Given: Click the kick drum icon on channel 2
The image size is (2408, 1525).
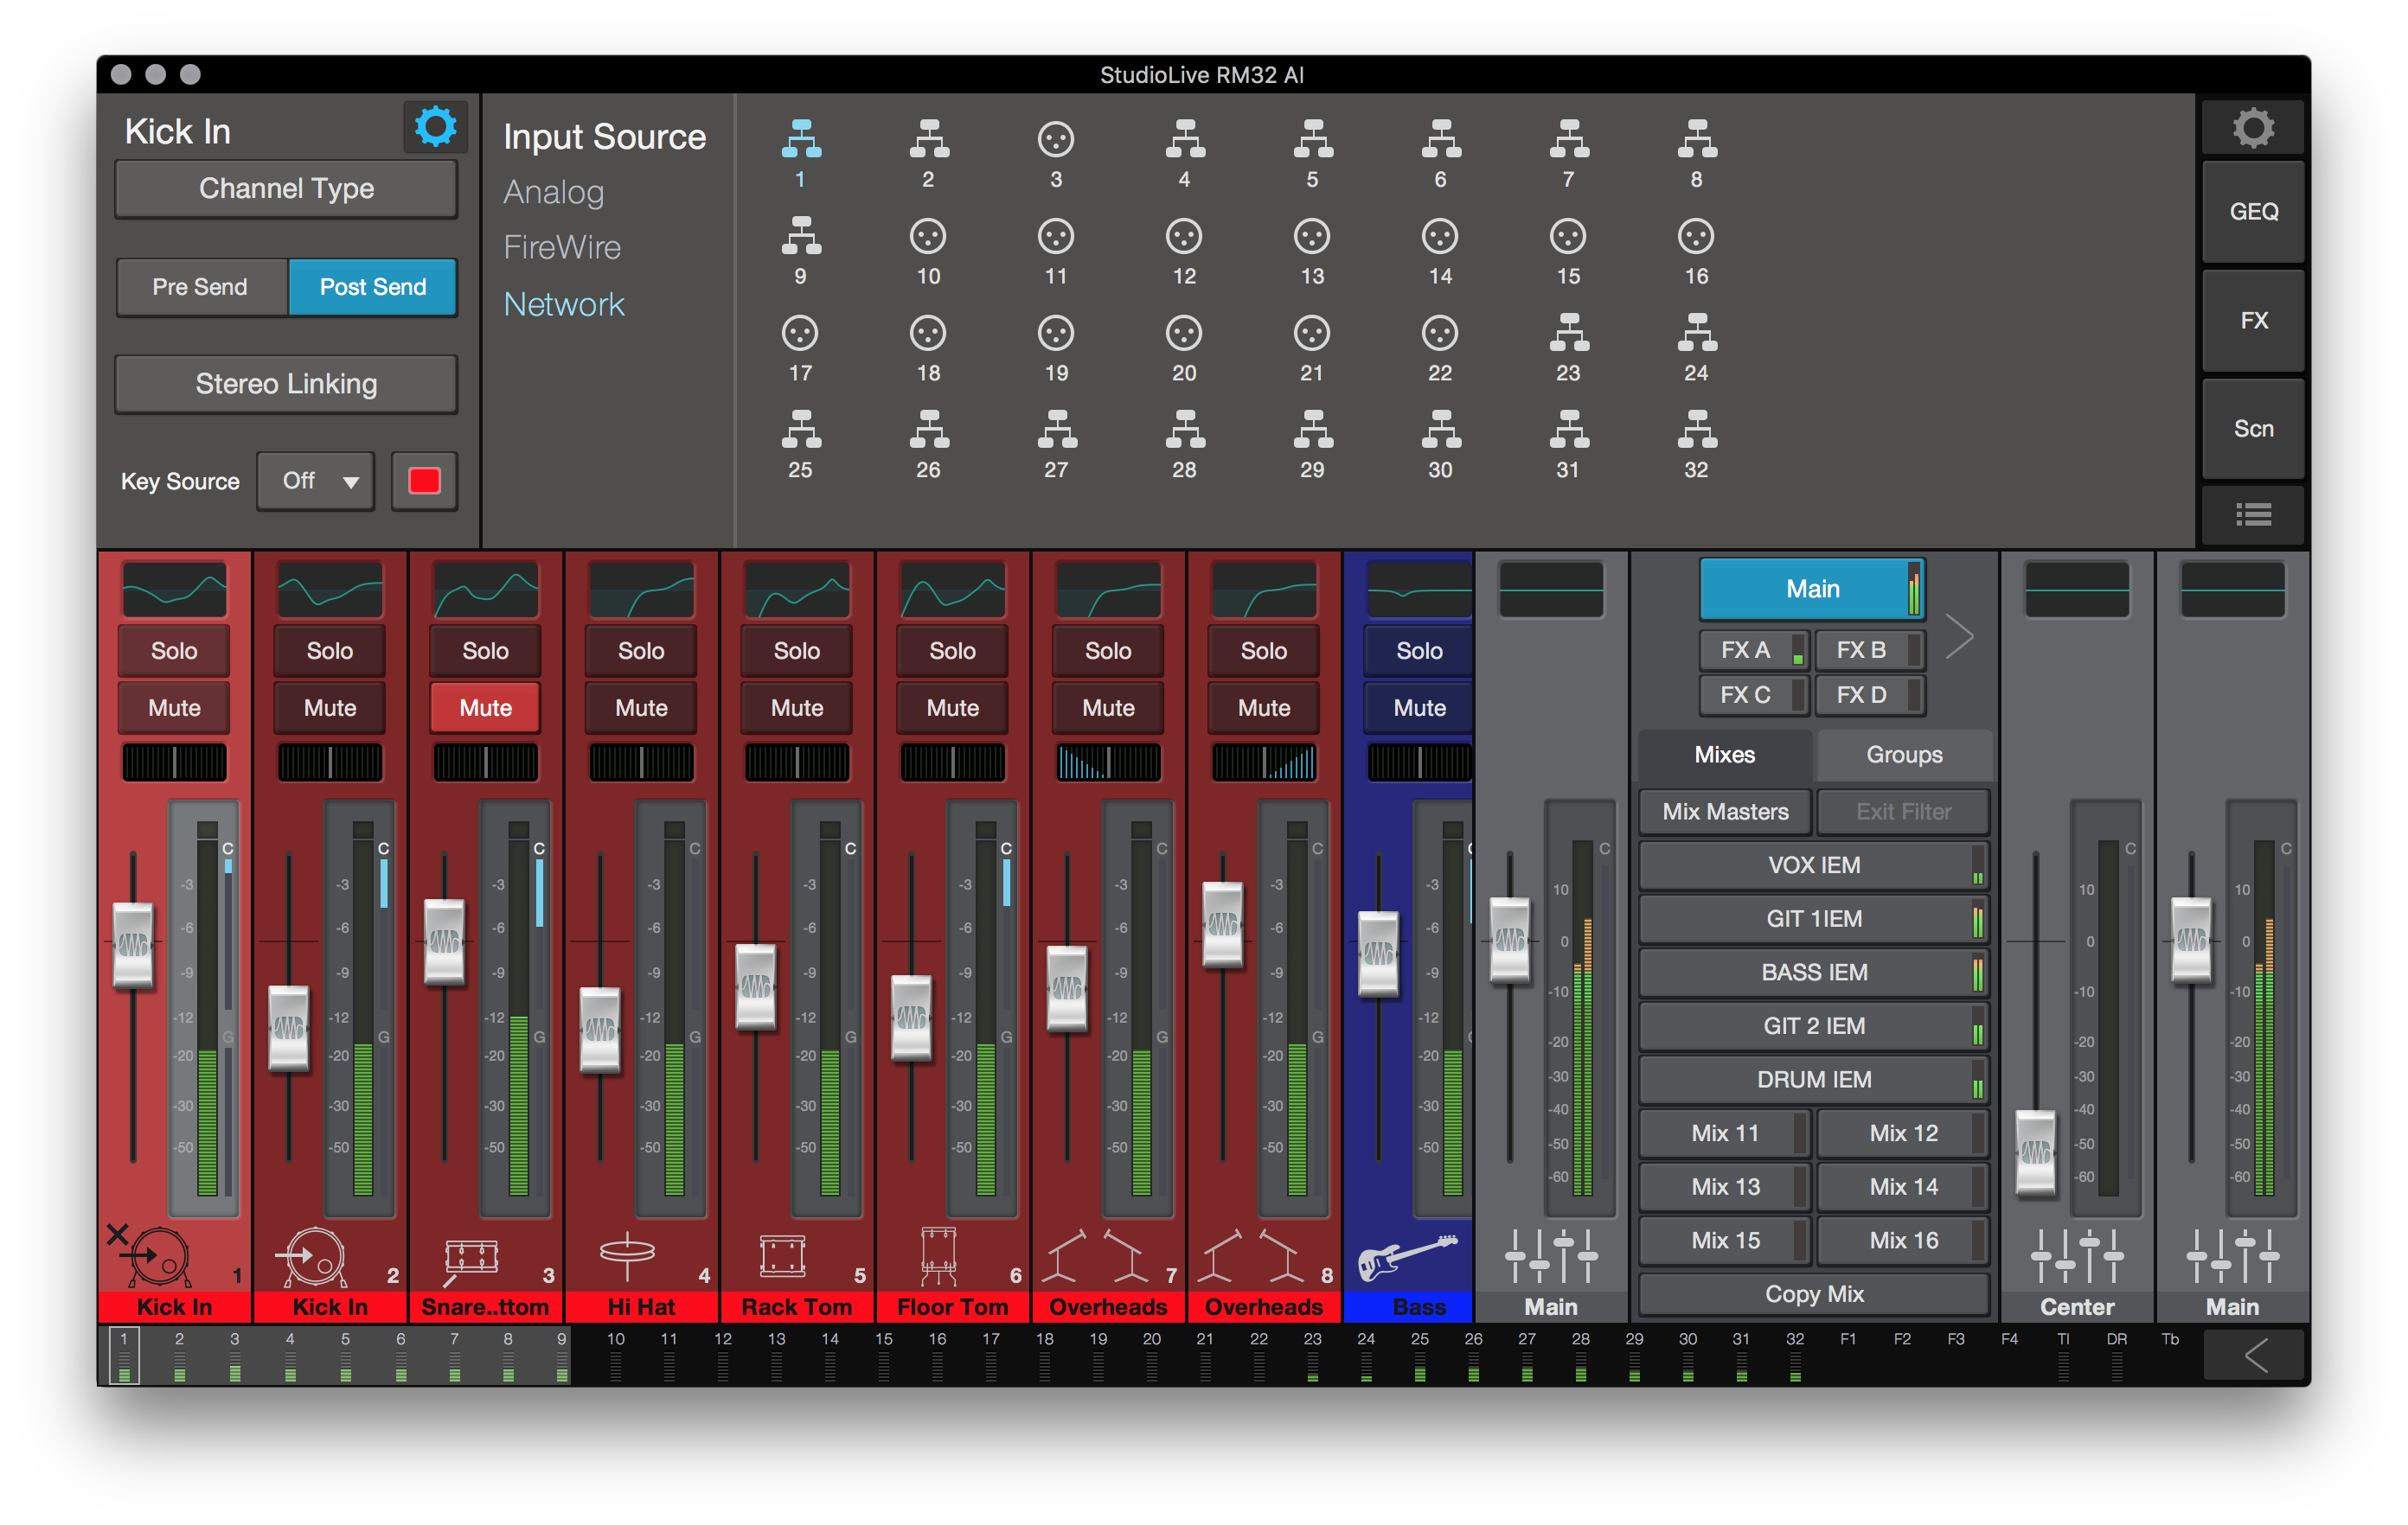Looking at the screenshot, I should [312, 1257].
